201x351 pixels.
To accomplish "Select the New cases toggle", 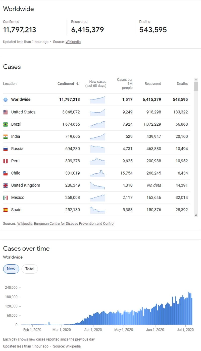I will 11,269.
